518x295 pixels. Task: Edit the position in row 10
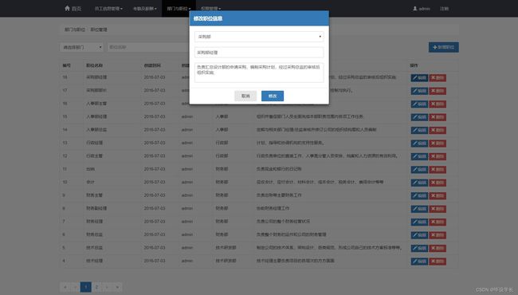point(419,183)
